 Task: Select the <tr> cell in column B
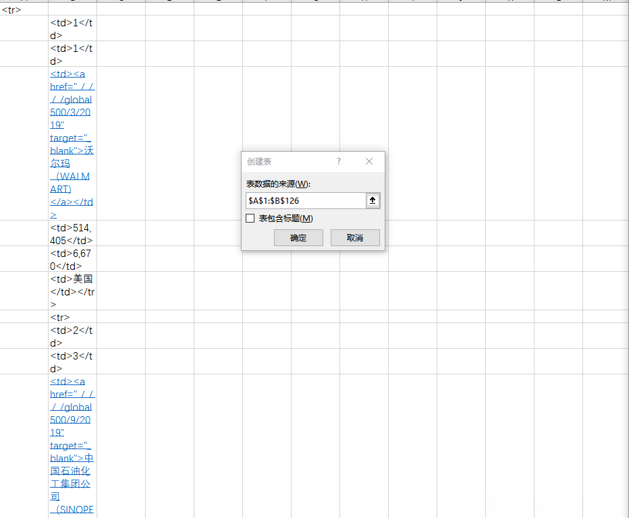[72, 317]
